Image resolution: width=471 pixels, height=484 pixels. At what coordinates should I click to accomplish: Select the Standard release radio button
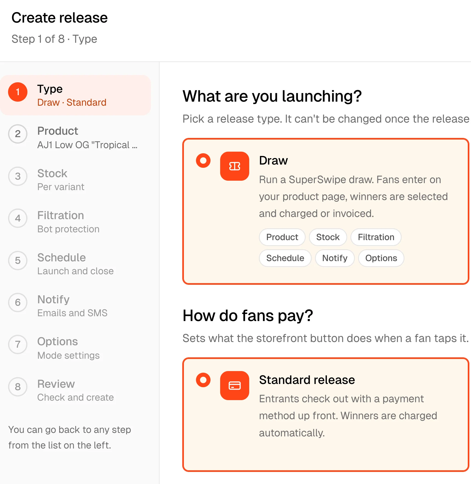click(203, 380)
